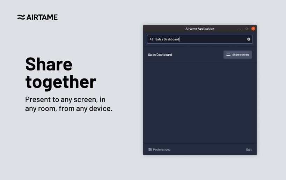Click the Airtame logo
Screen dimensions: 286x180
[x=37, y=17]
